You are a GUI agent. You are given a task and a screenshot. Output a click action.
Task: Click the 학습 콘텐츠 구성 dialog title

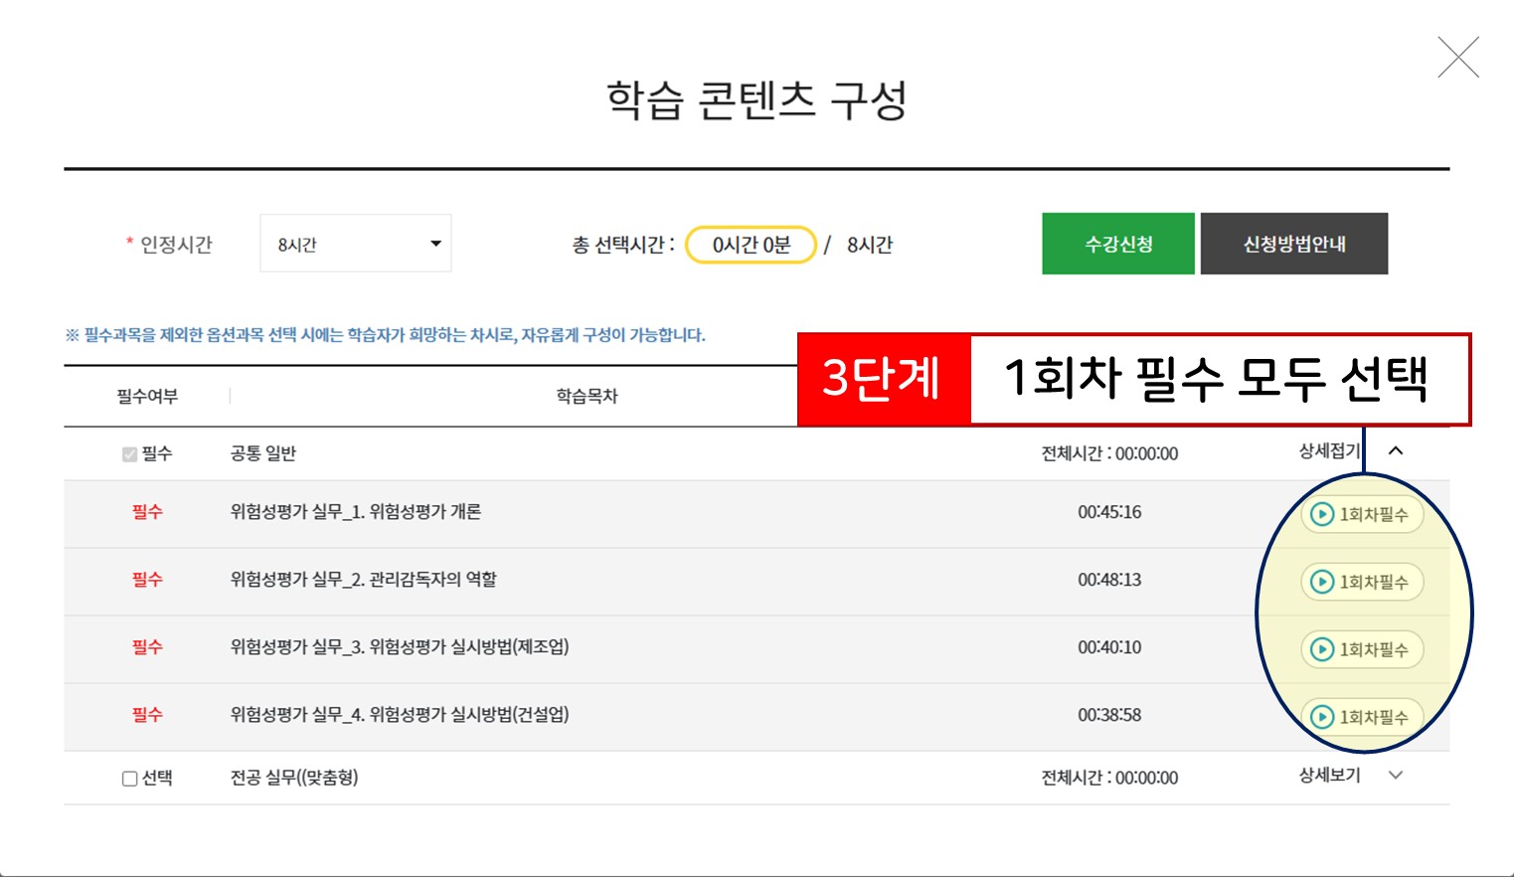pos(757,100)
